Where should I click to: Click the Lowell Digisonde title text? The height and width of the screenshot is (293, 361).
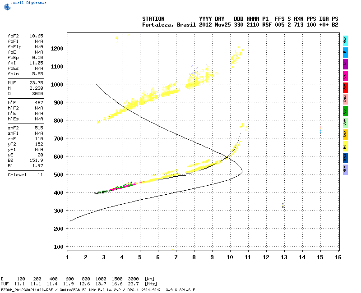(28, 3)
